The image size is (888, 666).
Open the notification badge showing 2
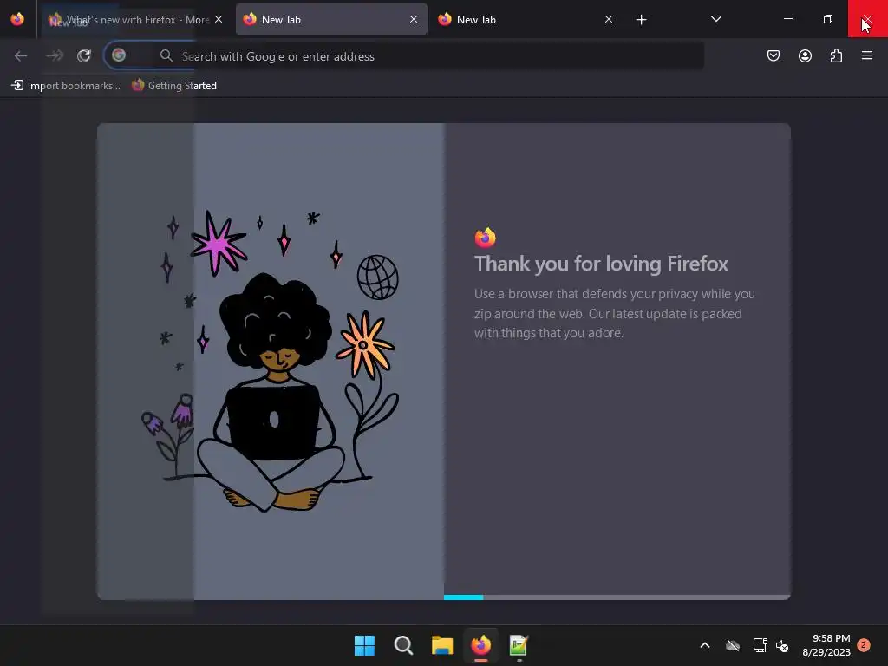[x=864, y=645]
